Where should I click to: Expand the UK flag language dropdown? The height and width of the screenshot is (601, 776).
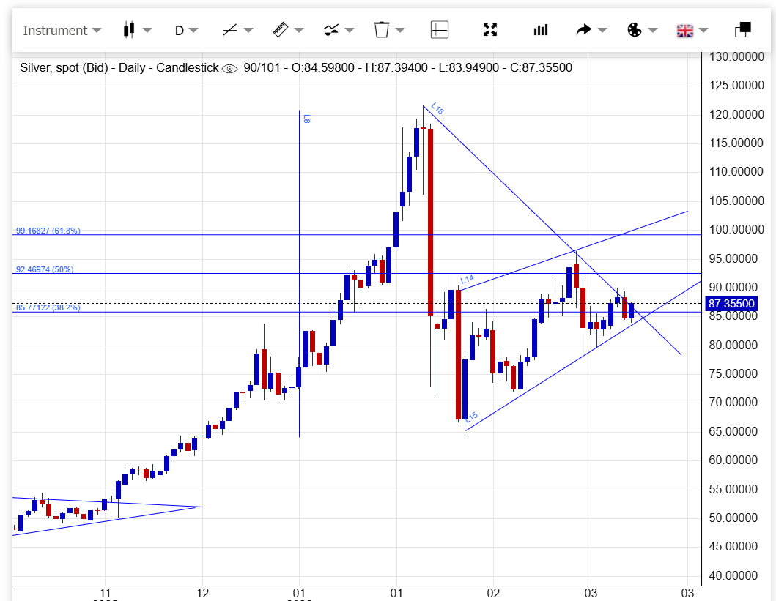point(692,30)
